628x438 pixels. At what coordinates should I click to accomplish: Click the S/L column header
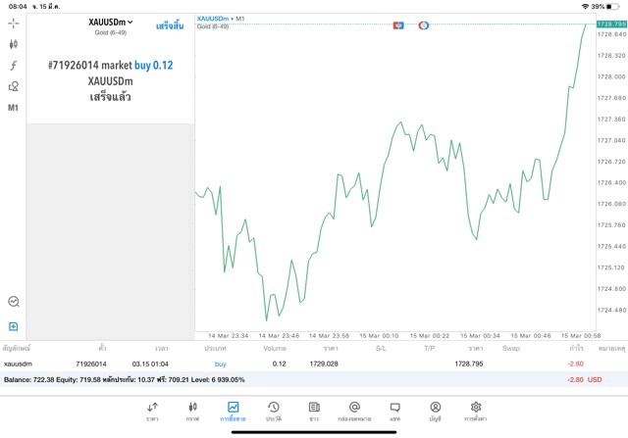pos(381,349)
